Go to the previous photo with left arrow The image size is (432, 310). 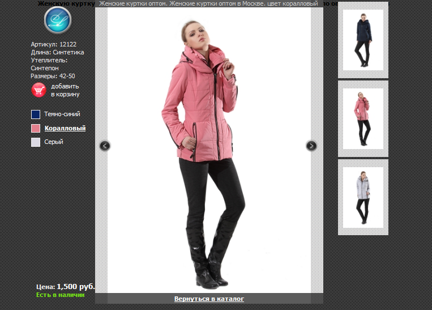[104, 146]
